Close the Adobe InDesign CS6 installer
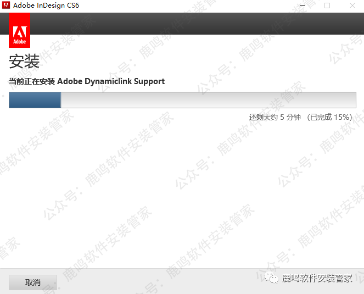 (351, 6)
